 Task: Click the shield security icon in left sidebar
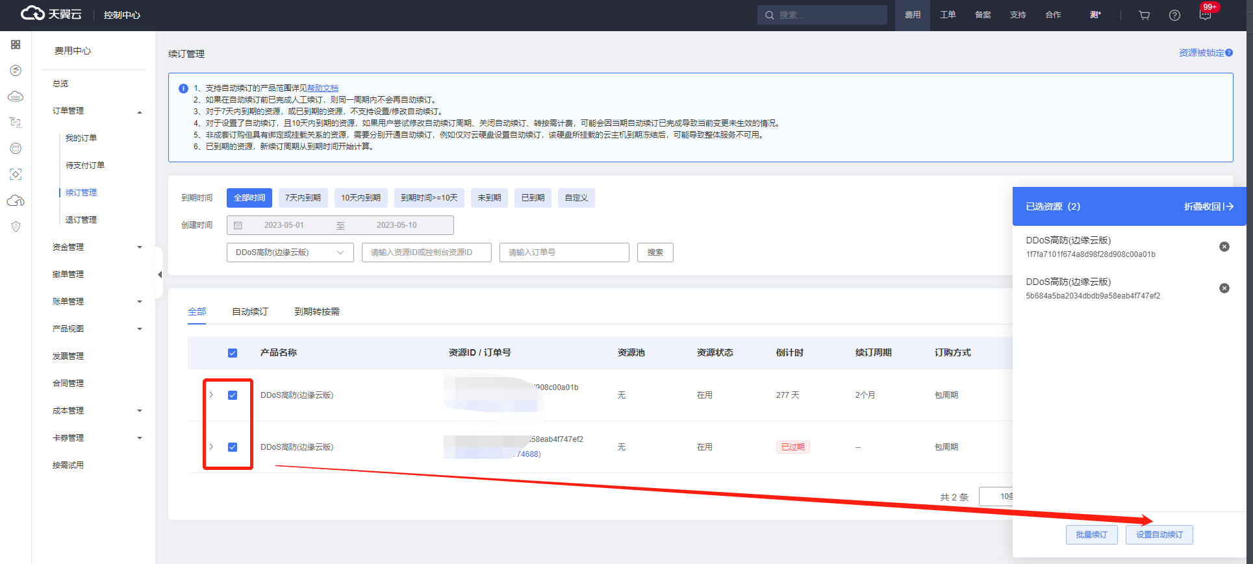pyautogui.click(x=16, y=227)
